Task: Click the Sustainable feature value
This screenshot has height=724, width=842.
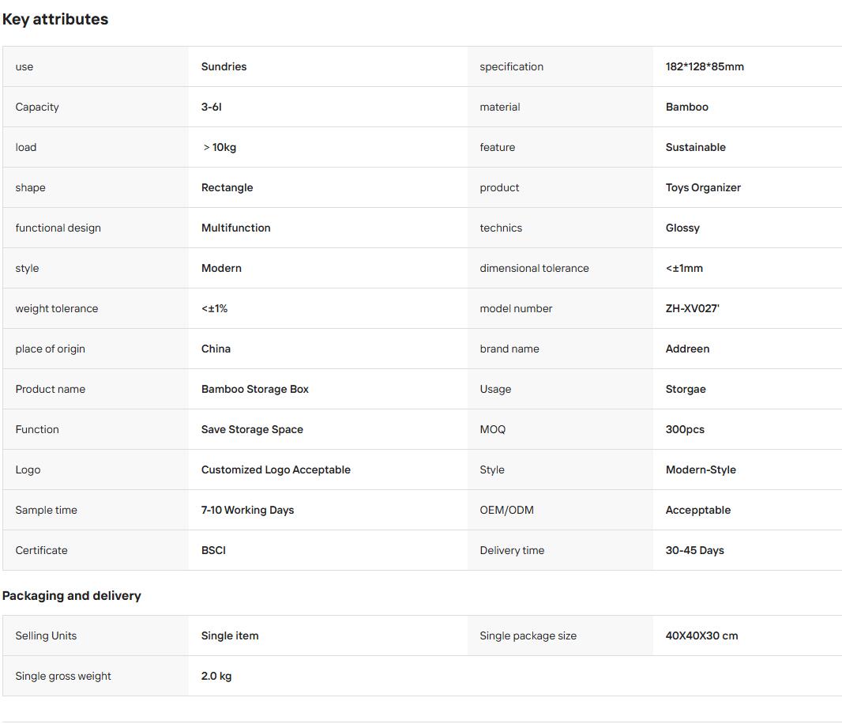Action: (x=695, y=147)
